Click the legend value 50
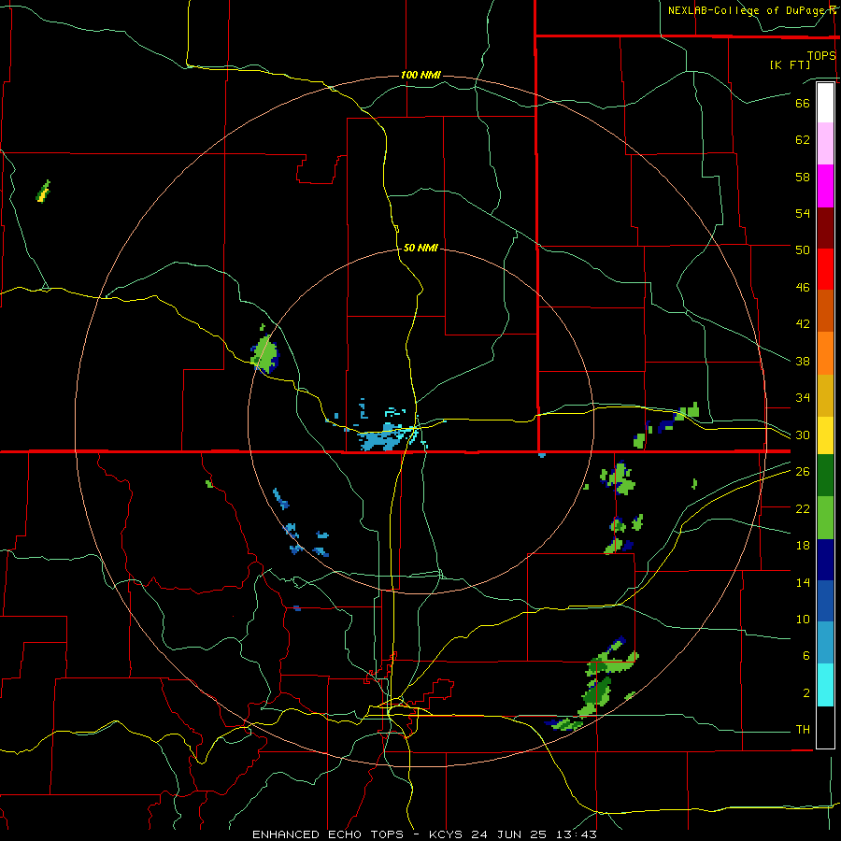Image resolution: width=841 pixels, height=841 pixels. click(803, 250)
